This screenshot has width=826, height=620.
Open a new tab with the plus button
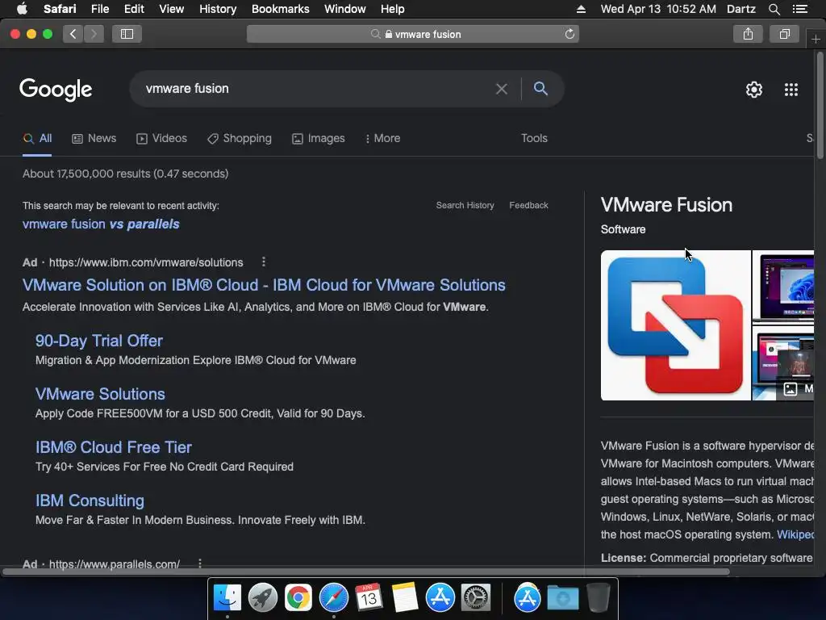(x=816, y=40)
